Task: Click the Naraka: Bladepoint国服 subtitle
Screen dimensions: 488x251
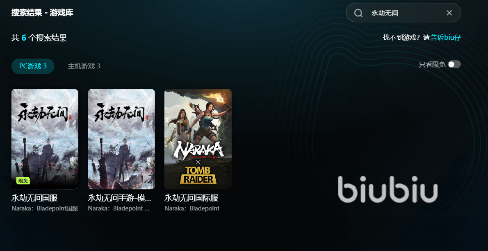Action: (45, 208)
